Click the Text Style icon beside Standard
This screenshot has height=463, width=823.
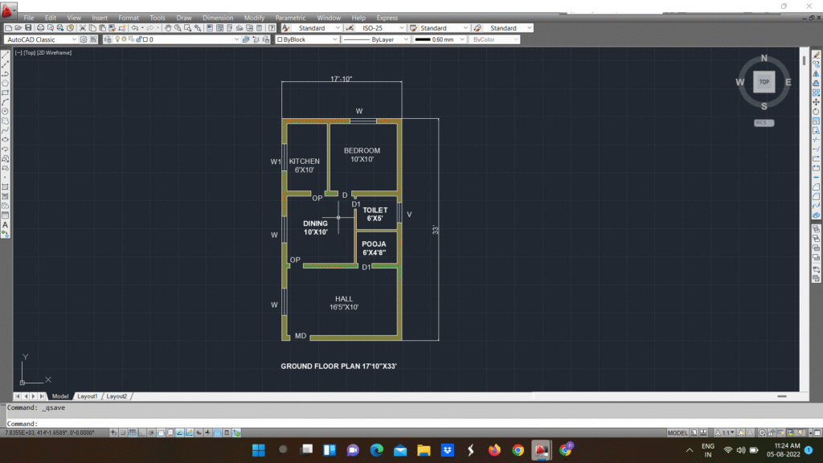click(286, 28)
